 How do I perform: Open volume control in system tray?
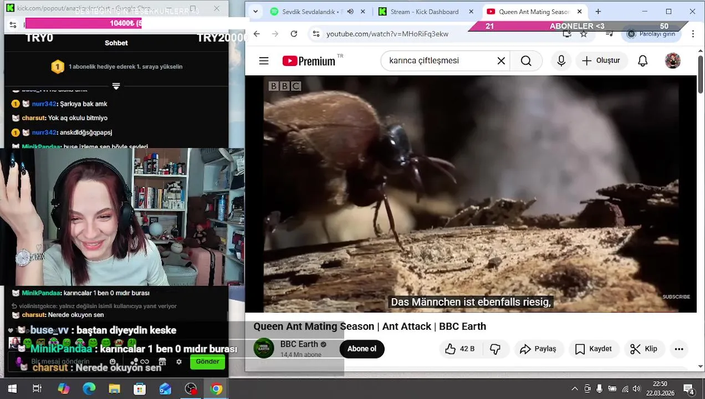click(x=636, y=389)
